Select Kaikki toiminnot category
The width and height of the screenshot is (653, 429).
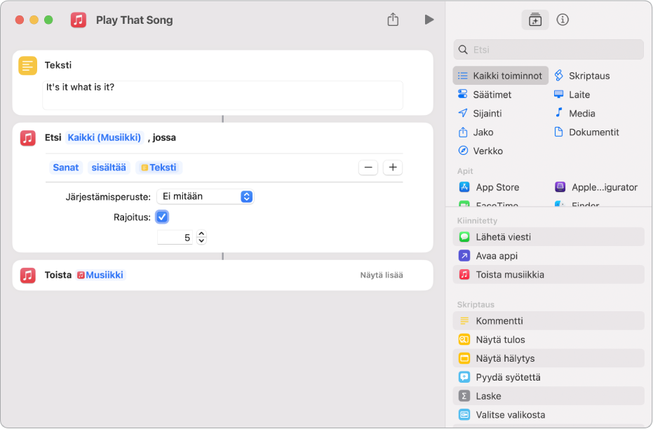coord(501,76)
